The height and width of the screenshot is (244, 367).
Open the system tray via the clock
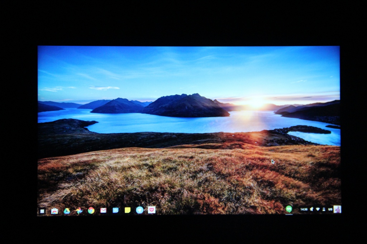304,210
